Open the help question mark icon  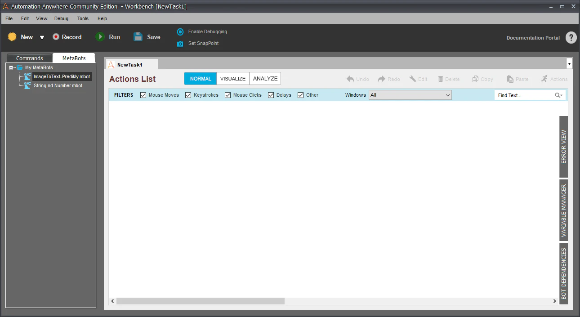click(x=571, y=37)
